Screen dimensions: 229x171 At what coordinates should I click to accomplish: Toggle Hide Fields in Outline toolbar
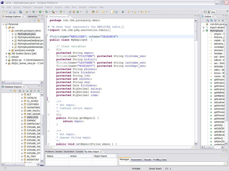pyautogui.click(x=211, y=20)
